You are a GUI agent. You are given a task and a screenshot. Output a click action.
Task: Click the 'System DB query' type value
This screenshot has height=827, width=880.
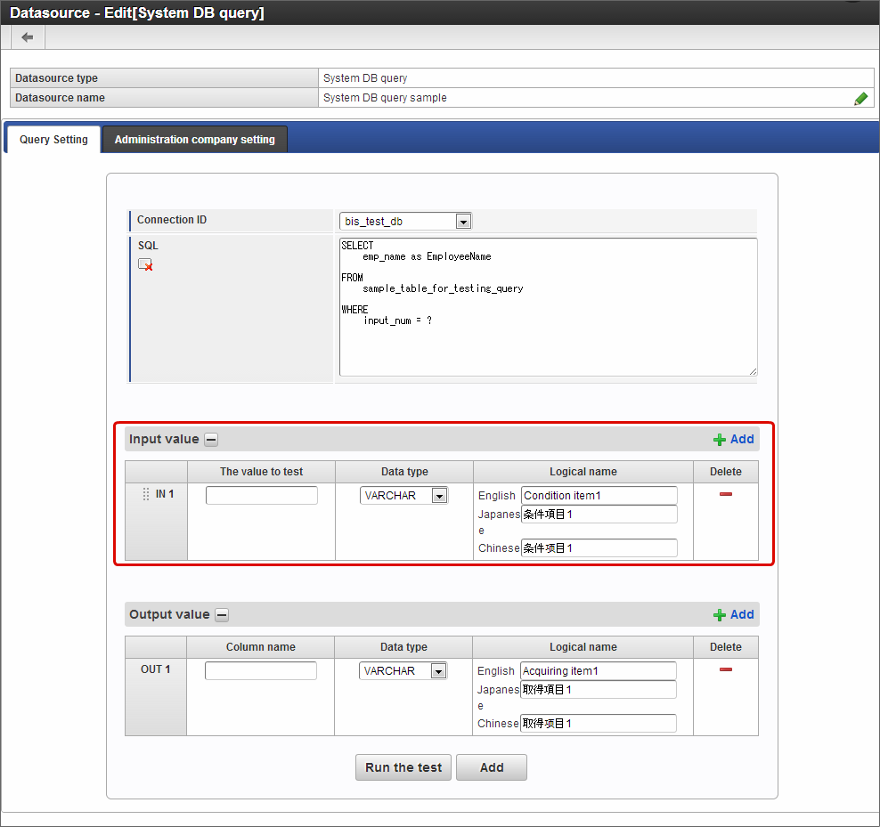[365, 78]
